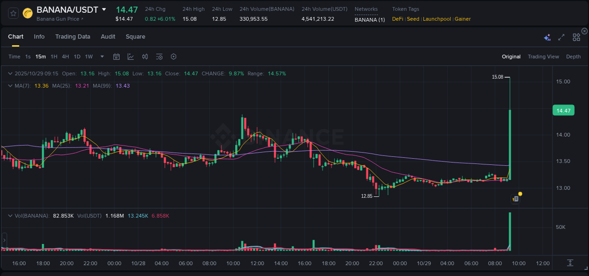This screenshot has width=589, height=276.
Task: Switch to the Info tab
Action: coord(39,36)
